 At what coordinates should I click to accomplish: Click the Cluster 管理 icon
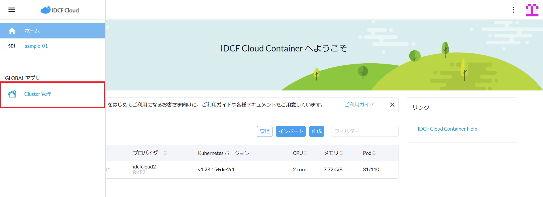[x=12, y=94]
